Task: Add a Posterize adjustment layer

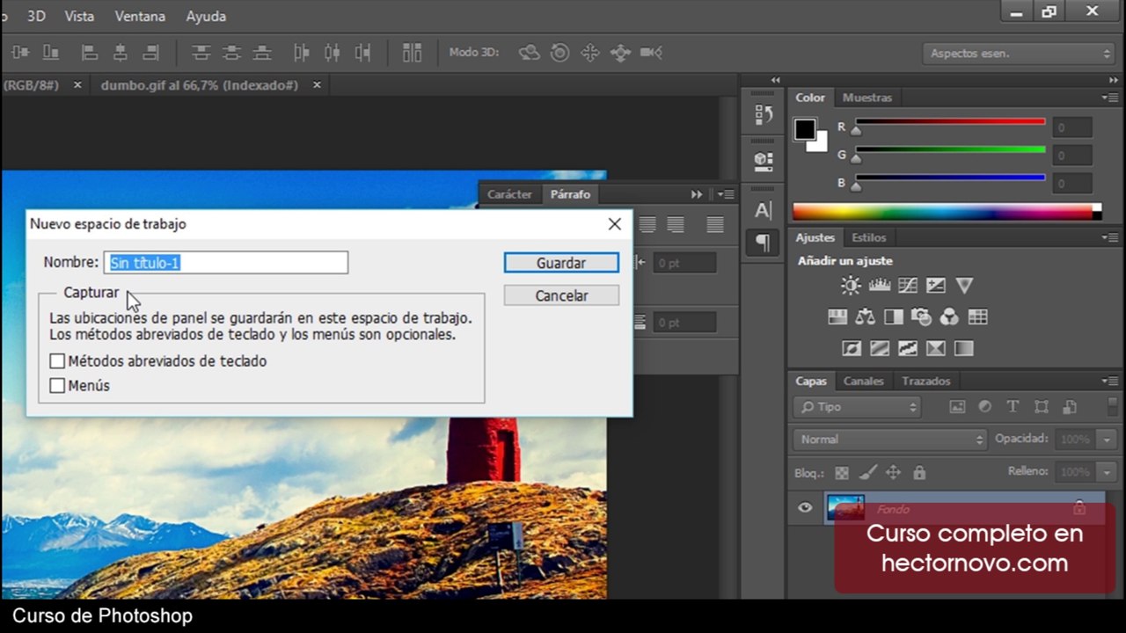Action: click(879, 348)
